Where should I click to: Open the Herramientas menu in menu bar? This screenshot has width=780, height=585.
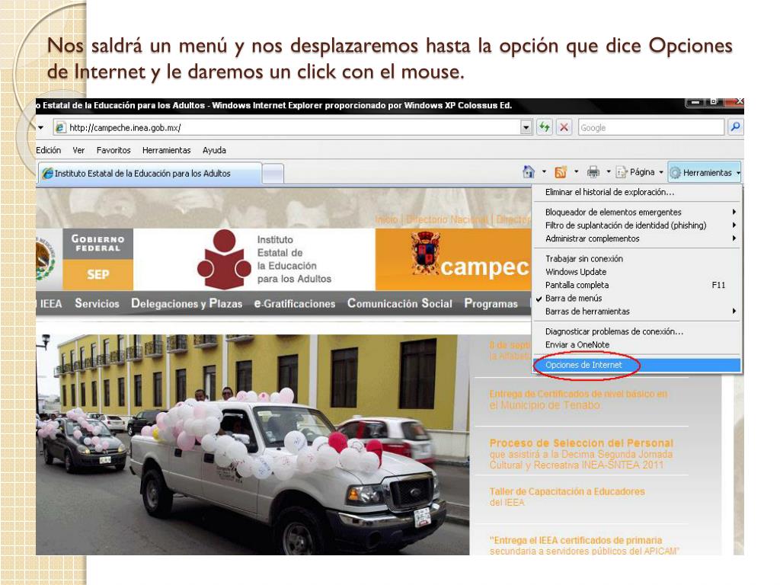(x=166, y=150)
